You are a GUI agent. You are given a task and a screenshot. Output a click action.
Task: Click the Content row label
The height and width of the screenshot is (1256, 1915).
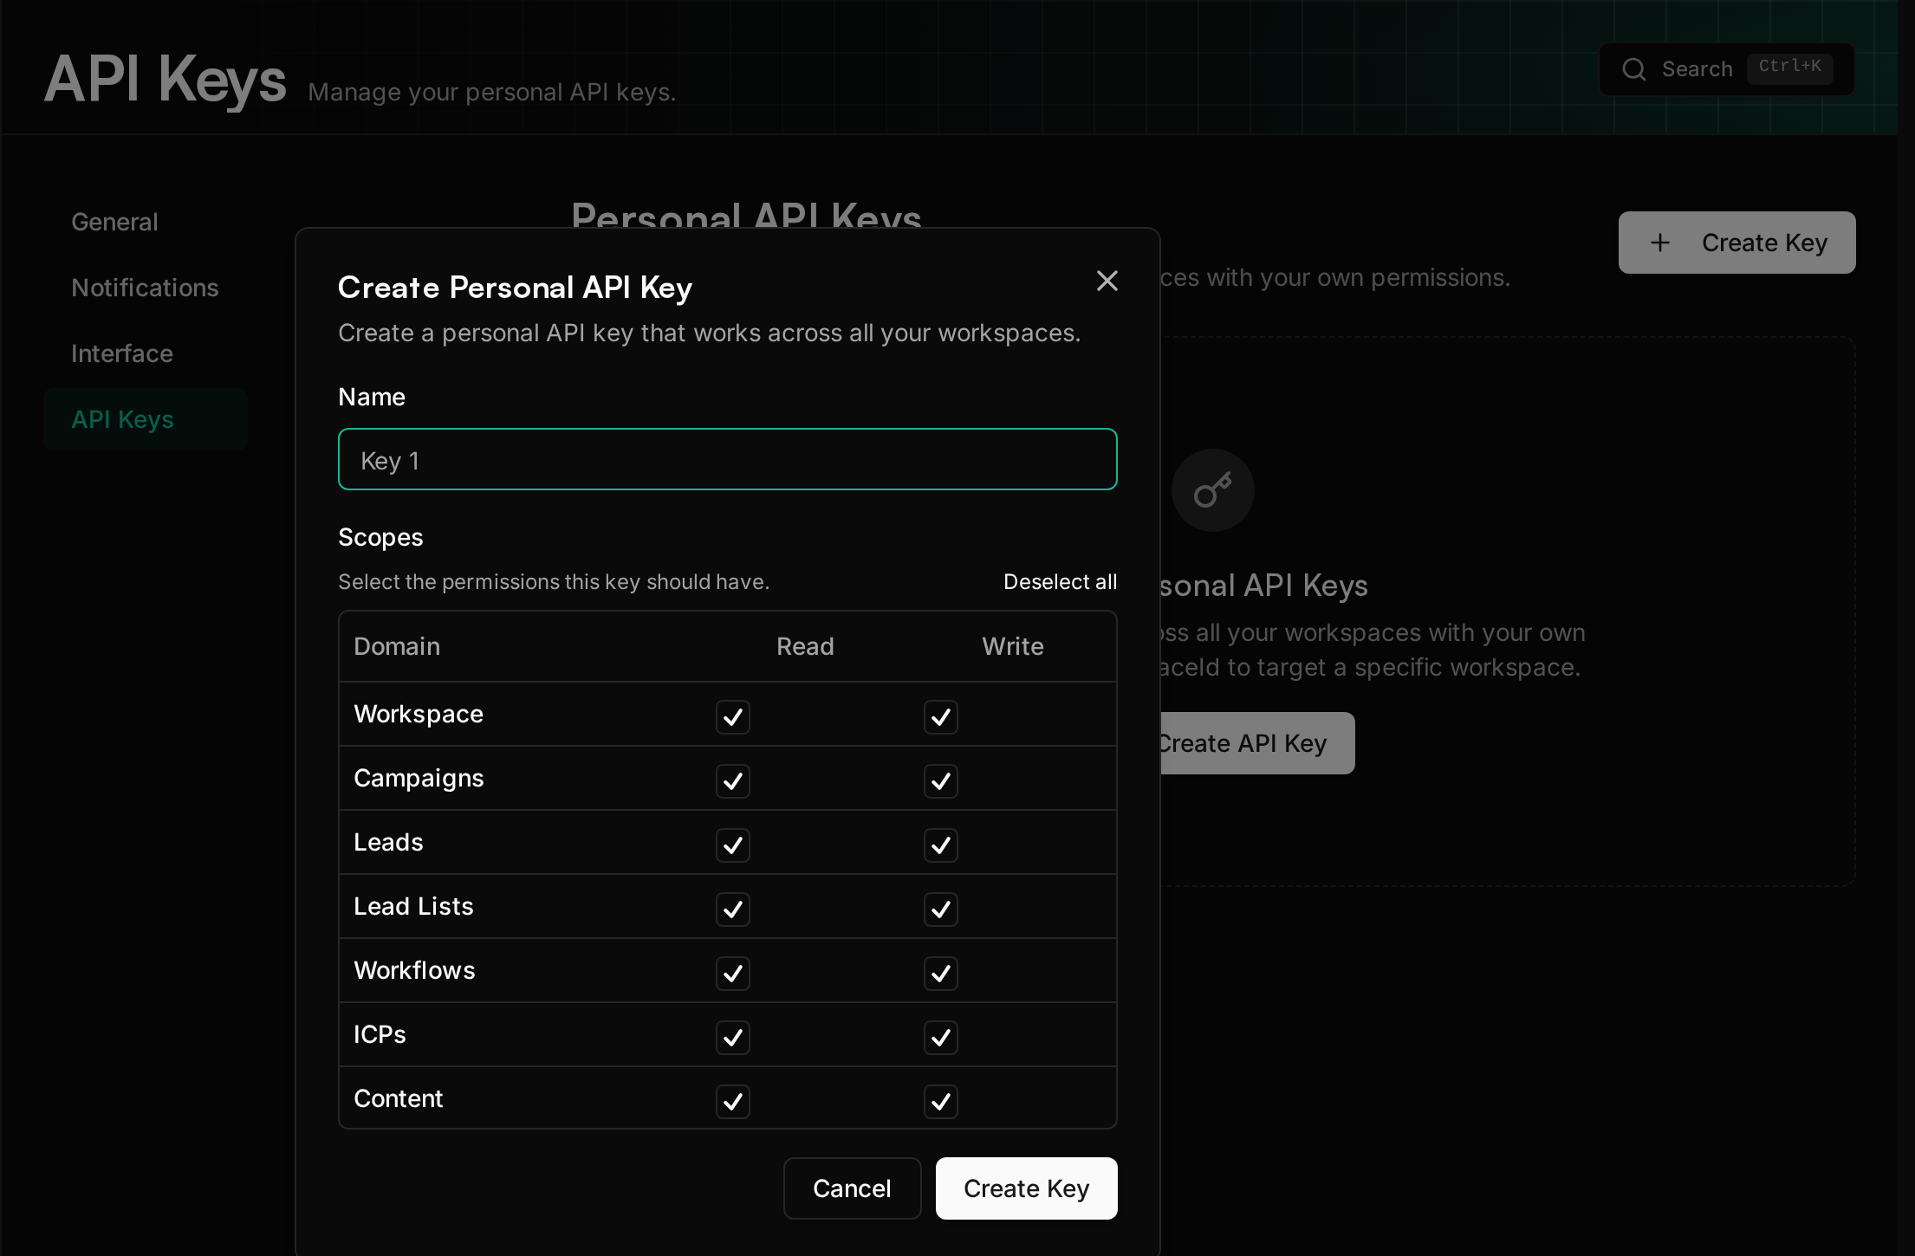[398, 1098]
